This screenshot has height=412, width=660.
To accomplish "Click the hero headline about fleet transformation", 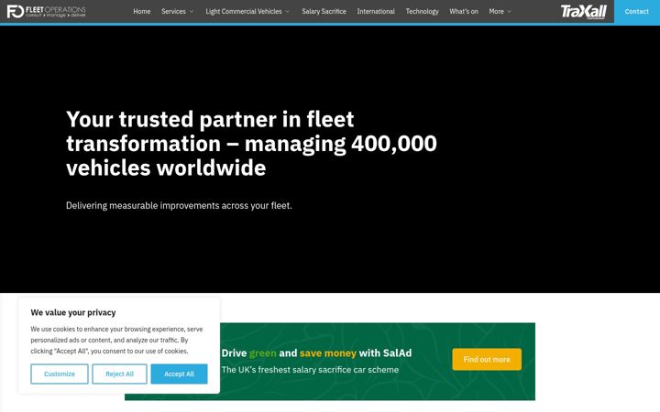I will tap(251, 144).
